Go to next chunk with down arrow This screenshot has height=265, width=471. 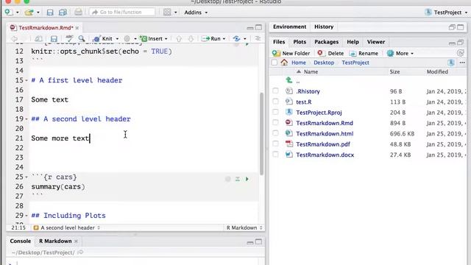(x=191, y=39)
